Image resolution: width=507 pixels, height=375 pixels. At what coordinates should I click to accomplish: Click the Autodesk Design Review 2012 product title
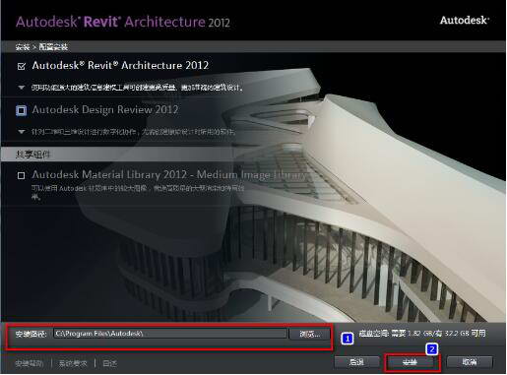coord(105,109)
